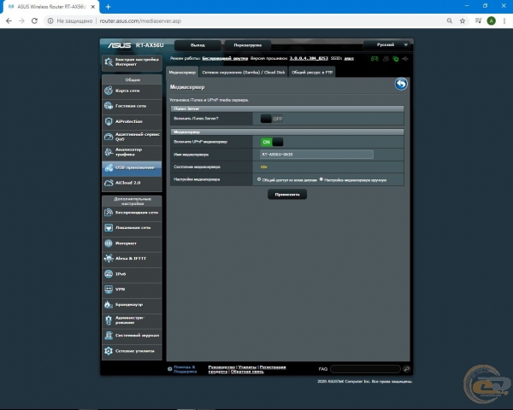Click the Применить (Apply) button
The height and width of the screenshot is (410, 513).
click(x=287, y=194)
